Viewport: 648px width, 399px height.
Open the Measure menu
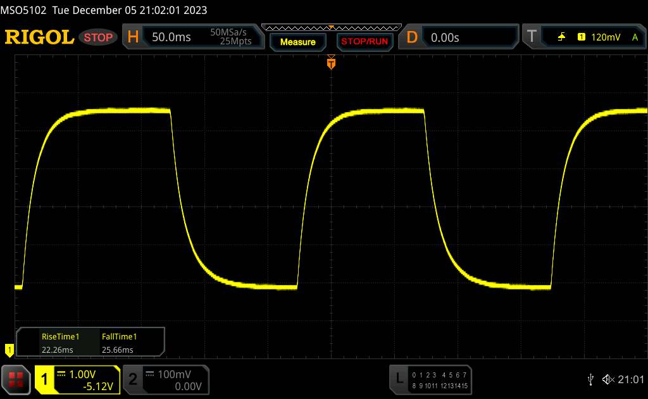297,42
